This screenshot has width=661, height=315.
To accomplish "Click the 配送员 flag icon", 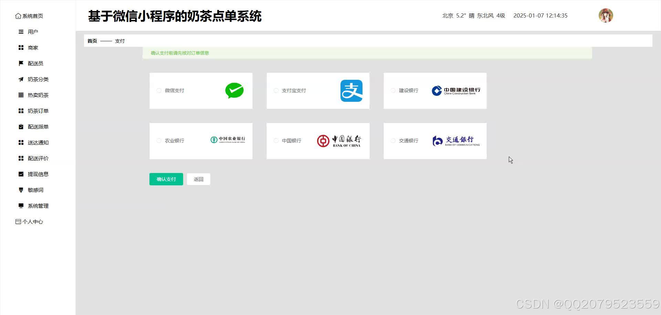I will click(x=21, y=63).
